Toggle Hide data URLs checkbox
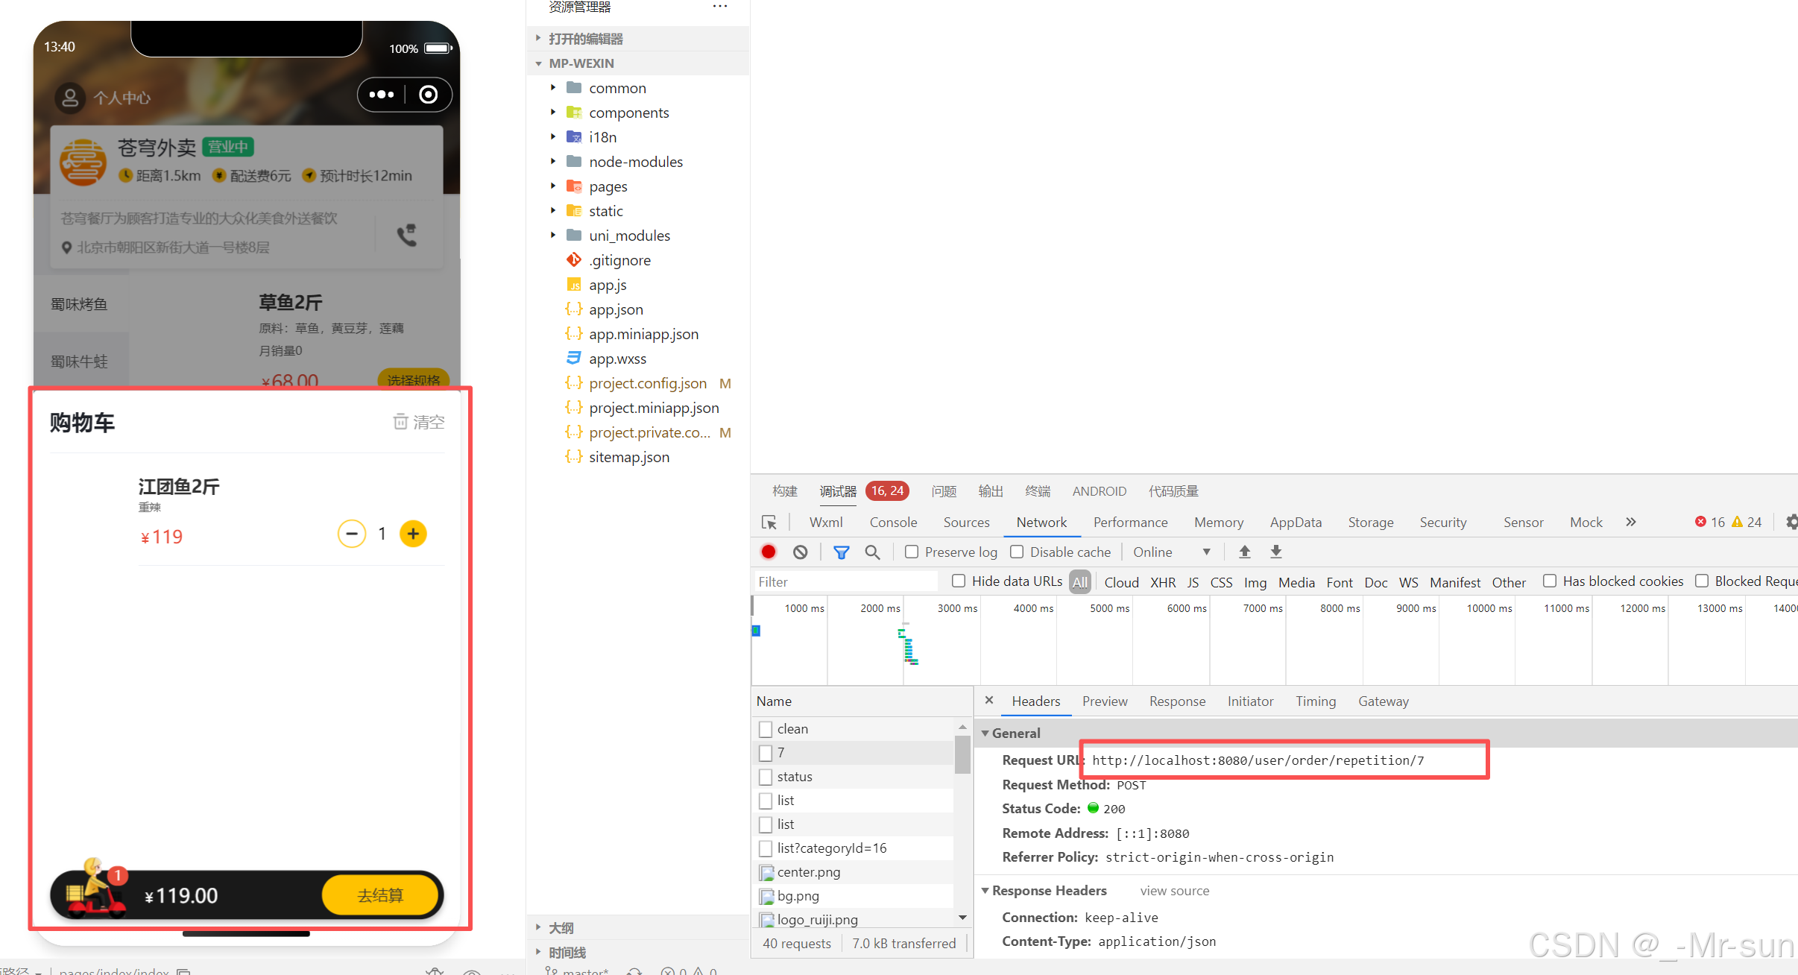 pyautogui.click(x=959, y=581)
